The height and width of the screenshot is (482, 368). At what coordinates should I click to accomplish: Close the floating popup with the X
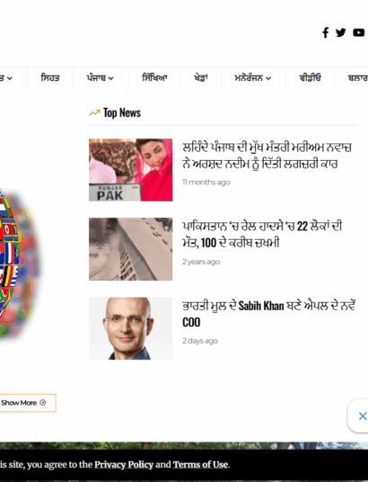click(x=363, y=416)
